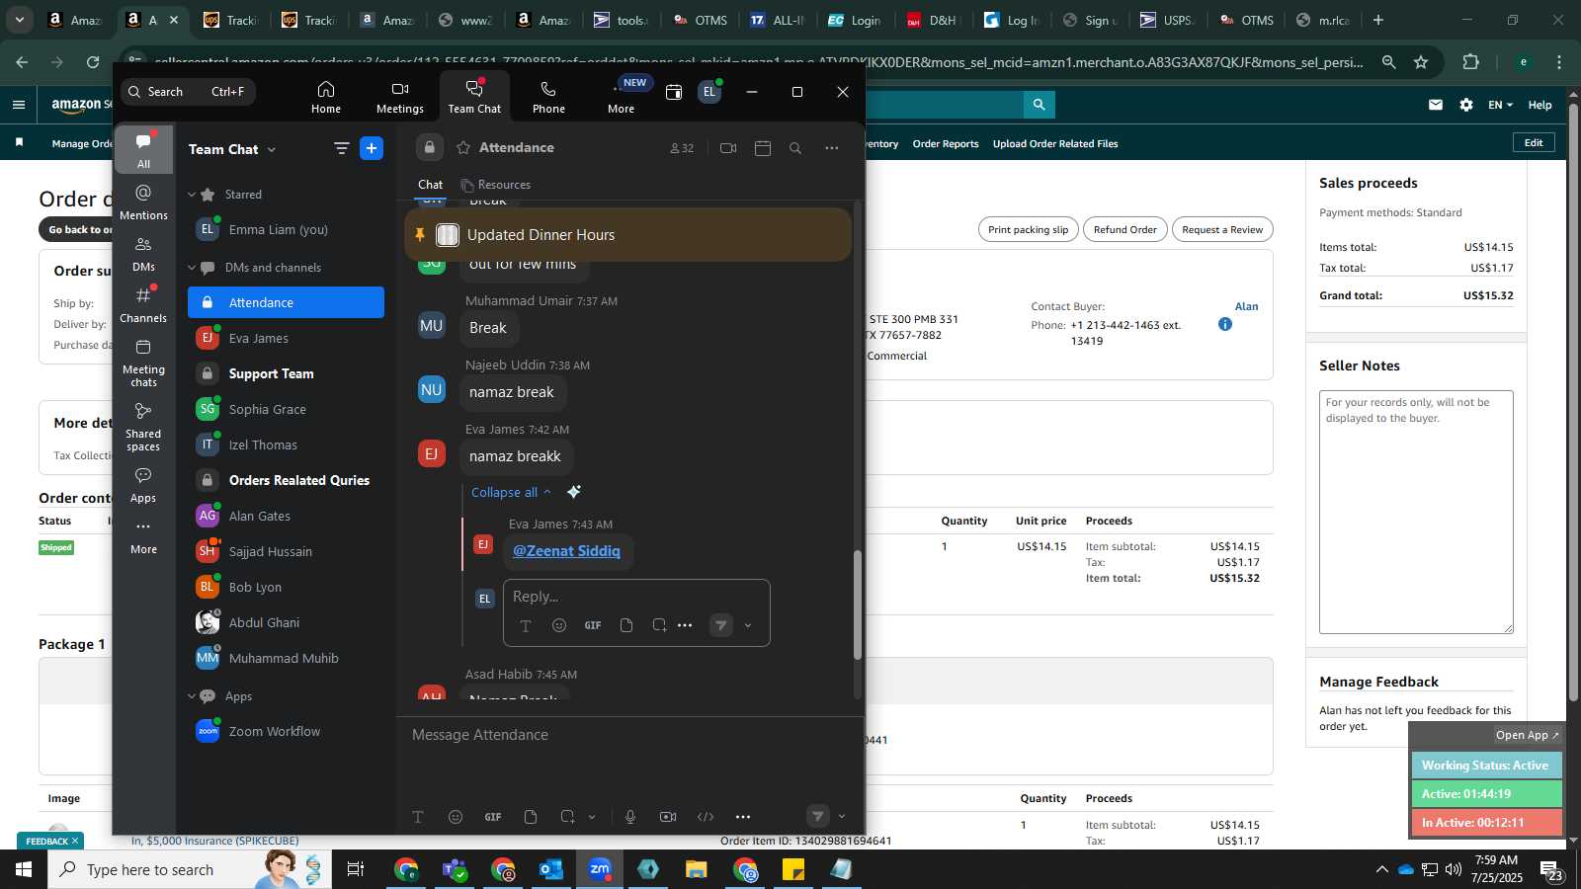Screen dimensions: 1581x889
Task: Open Upload Order Related Files menu item
Action: (x=1055, y=144)
